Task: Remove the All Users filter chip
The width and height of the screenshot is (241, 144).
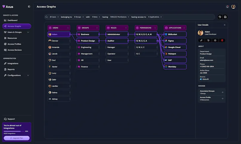Action: coord(58,17)
